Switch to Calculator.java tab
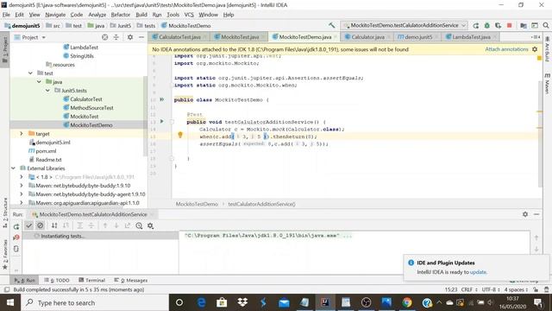The image size is (552, 311). 367,36
